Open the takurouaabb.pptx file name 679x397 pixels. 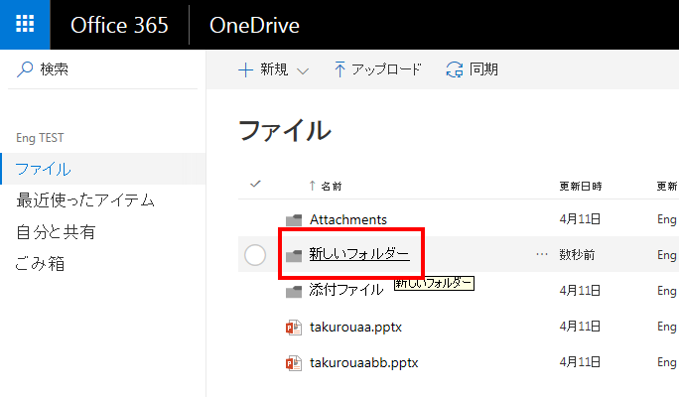[x=363, y=363]
